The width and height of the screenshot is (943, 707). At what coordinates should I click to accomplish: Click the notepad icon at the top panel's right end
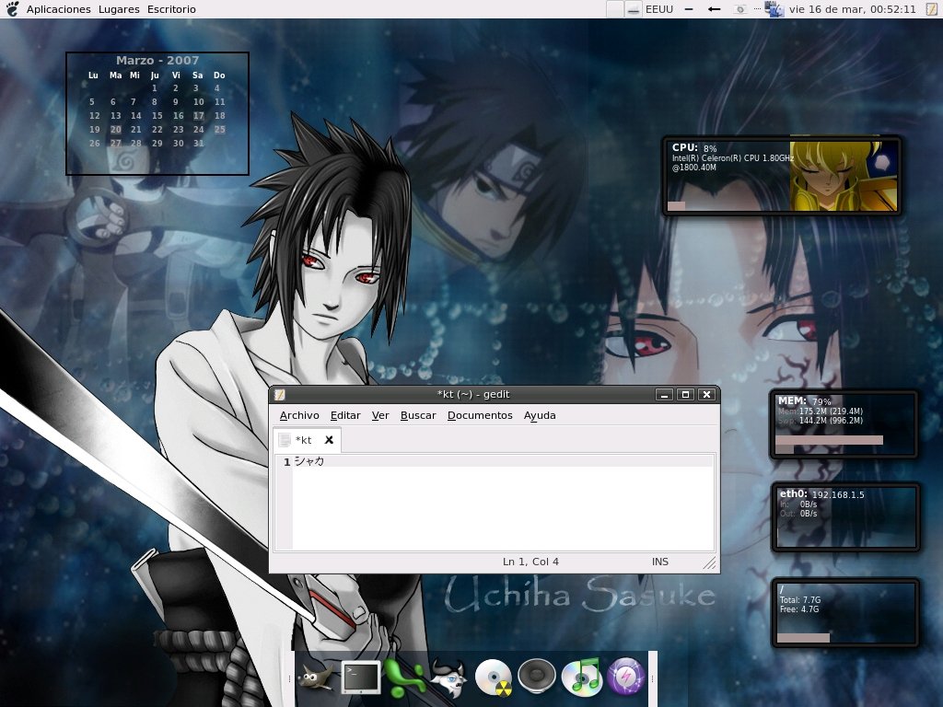click(931, 9)
